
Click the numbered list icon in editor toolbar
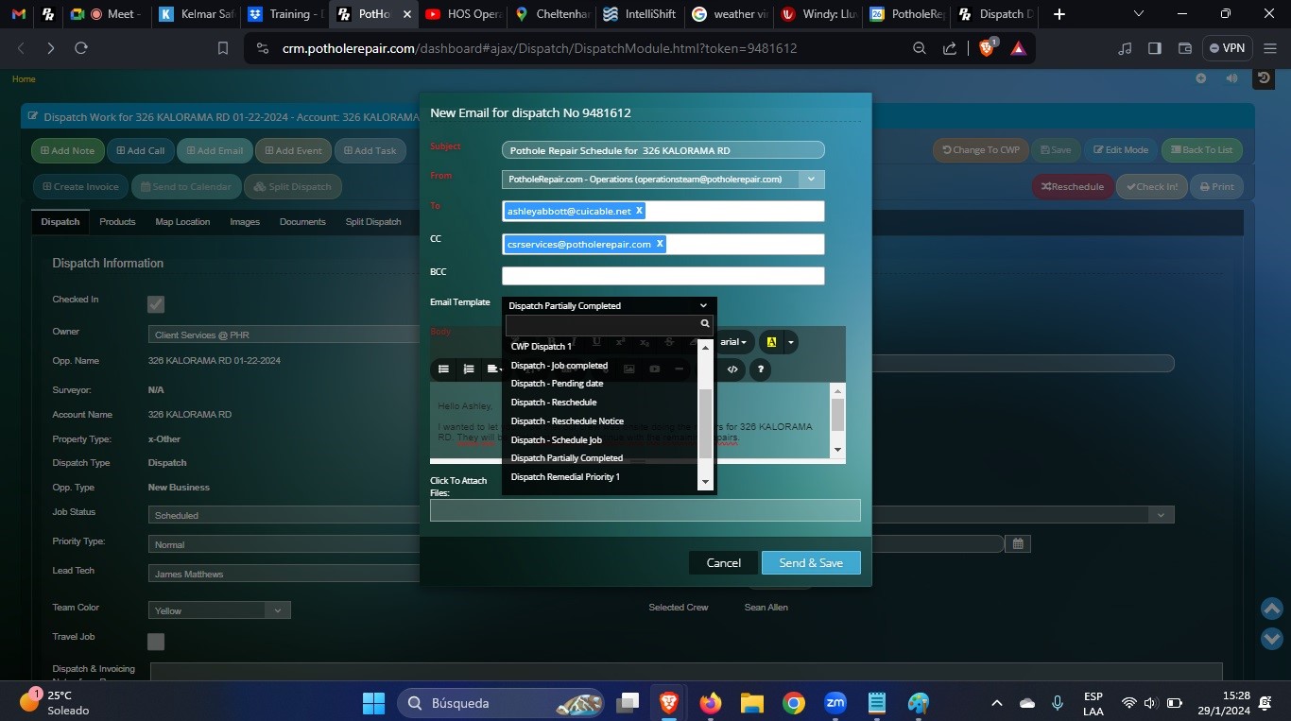point(469,369)
